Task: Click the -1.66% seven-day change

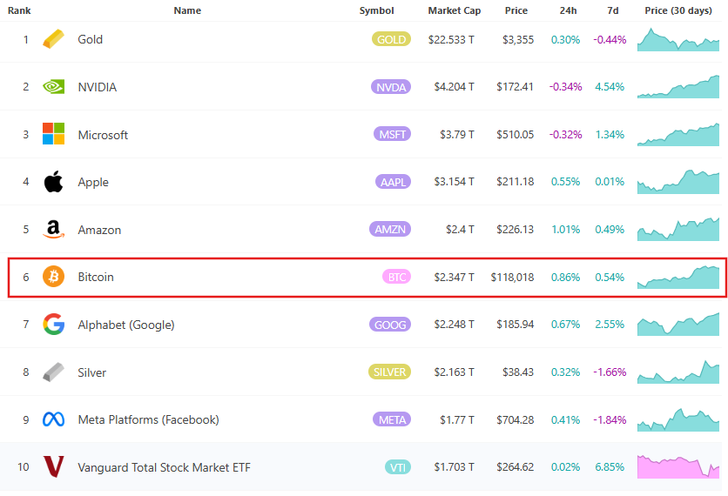Action: point(610,372)
